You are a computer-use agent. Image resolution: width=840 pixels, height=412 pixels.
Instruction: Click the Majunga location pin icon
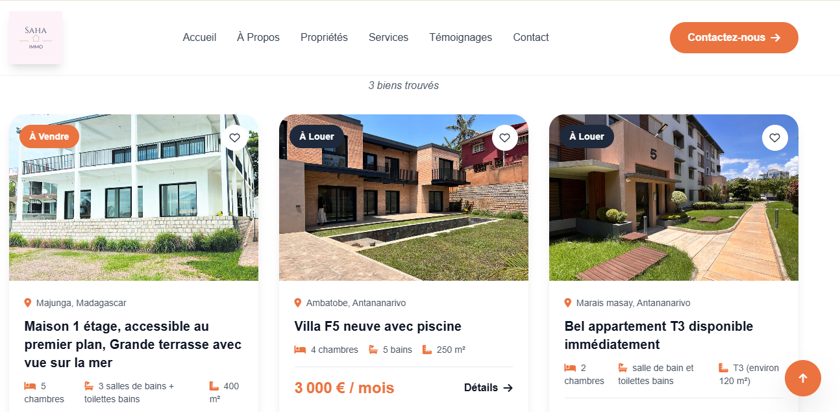coord(28,303)
